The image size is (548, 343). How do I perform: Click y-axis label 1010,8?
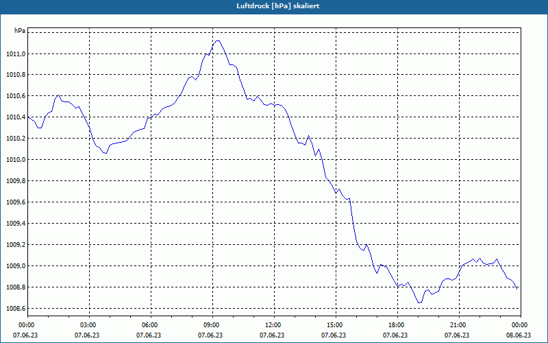(16, 75)
